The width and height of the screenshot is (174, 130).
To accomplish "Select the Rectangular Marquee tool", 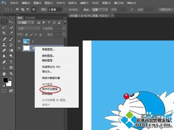I will pyautogui.click(x=4, y=22).
